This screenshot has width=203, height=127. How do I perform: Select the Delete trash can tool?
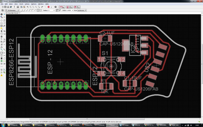(2, 31)
